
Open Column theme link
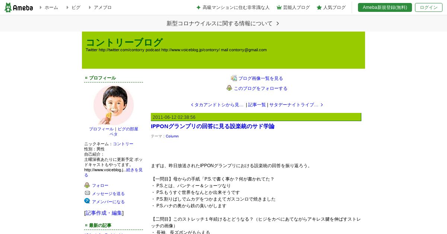[172, 136]
